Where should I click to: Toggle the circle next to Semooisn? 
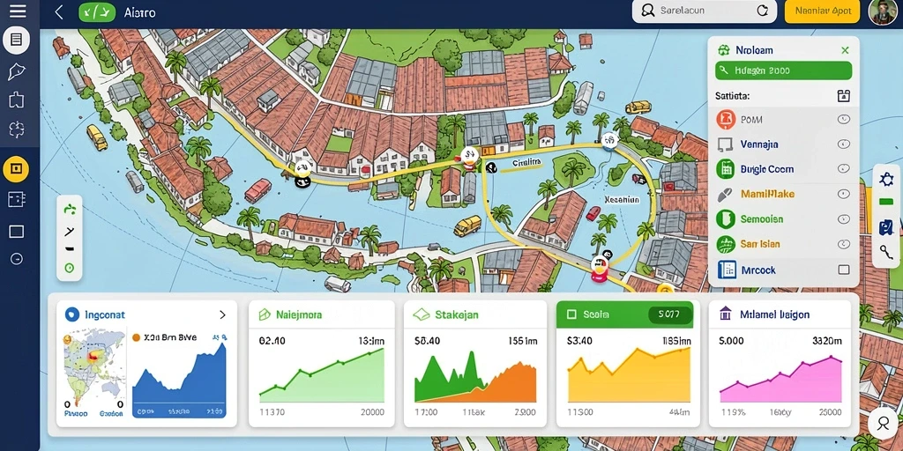point(843,218)
